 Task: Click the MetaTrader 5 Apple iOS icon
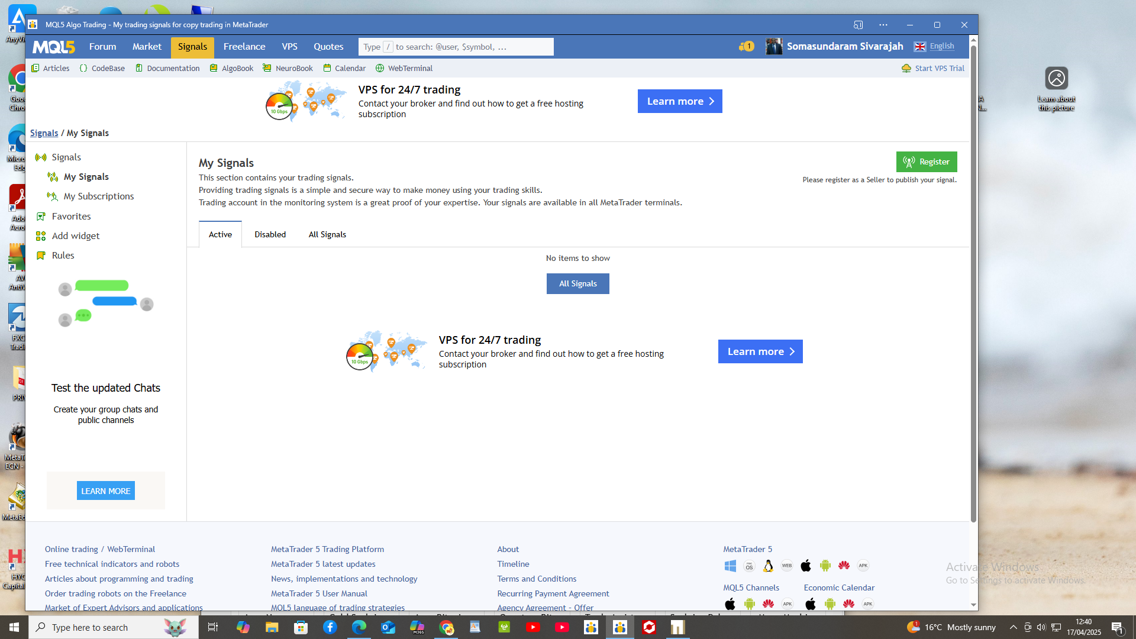pyautogui.click(x=806, y=566)
